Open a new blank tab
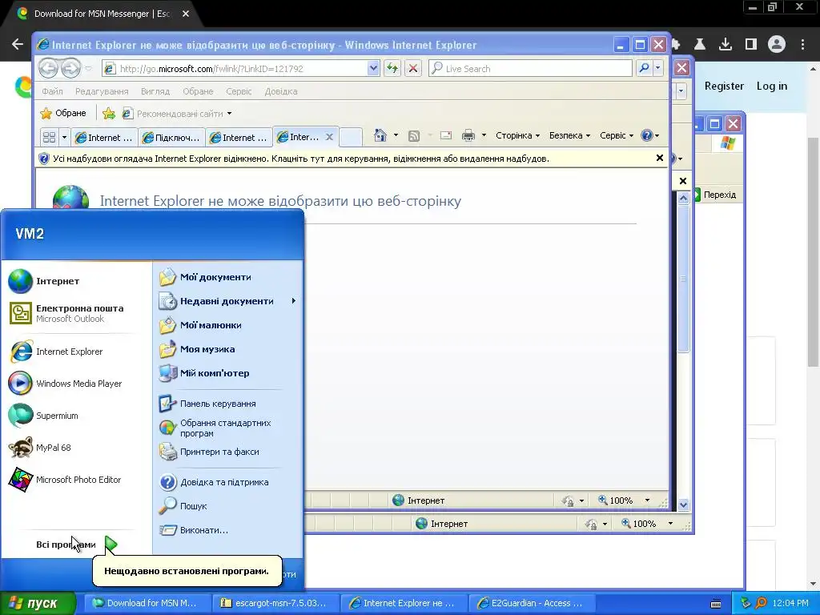Viewport: 820px width, 615px height. pyautogui.click(x=351, y=137)
